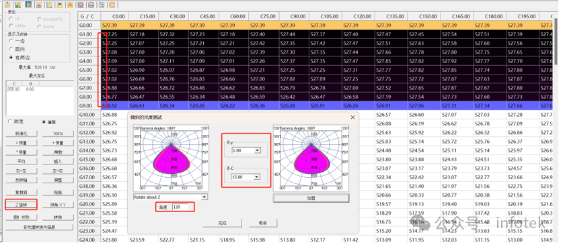Click the red concentric circles toolbar icon
The image size is (563, 245).
coord(81,5)
